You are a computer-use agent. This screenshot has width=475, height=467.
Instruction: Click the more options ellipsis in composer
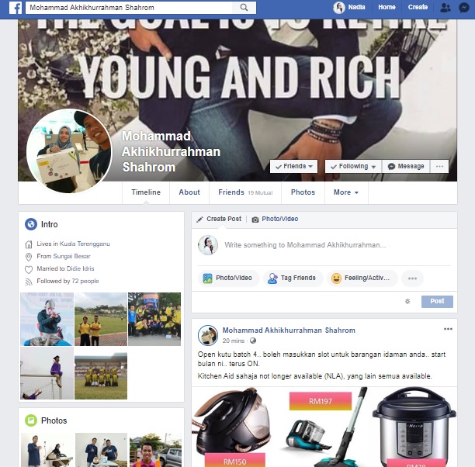pos(412,278)
